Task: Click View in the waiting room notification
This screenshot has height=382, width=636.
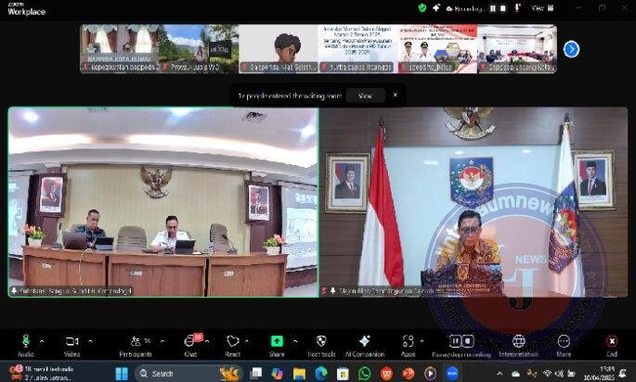Action: point(365,95)
